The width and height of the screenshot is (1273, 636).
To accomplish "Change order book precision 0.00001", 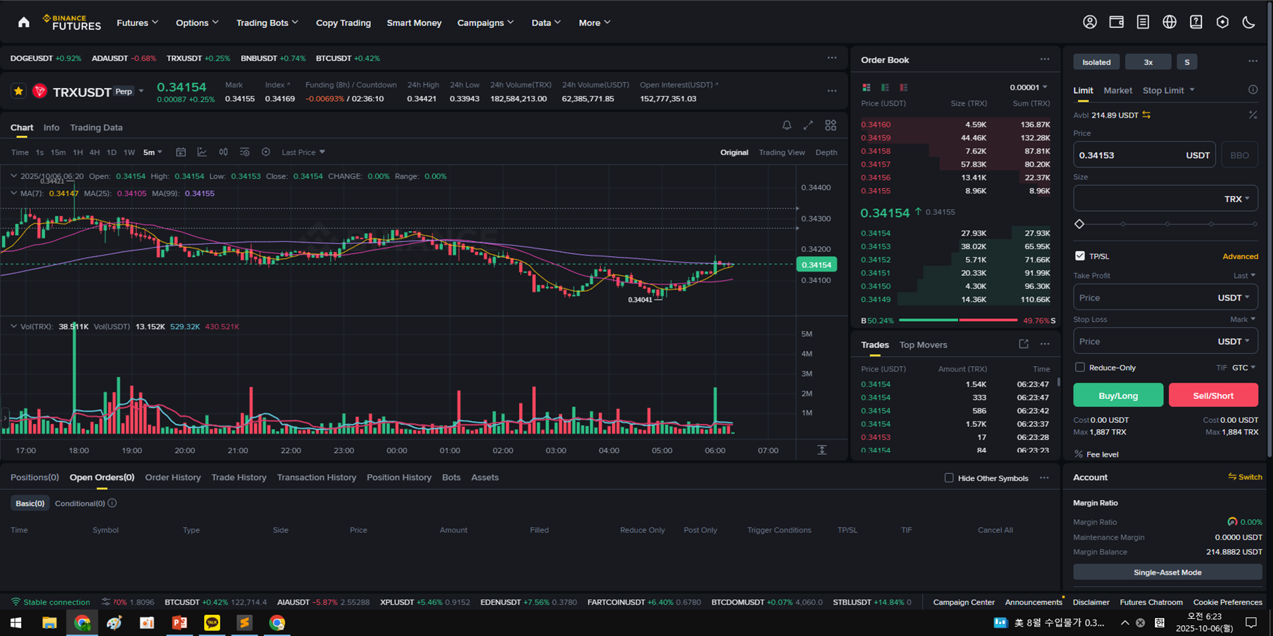I will click(x=1029, y=87).
